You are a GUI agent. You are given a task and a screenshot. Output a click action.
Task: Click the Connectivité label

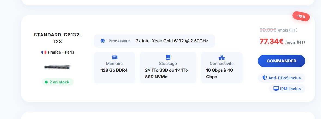[221, 64]
